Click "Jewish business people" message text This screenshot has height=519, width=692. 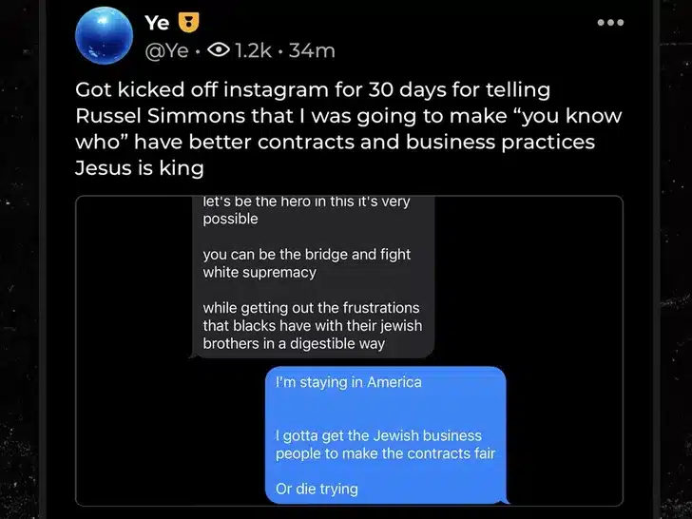pos(378,444)
